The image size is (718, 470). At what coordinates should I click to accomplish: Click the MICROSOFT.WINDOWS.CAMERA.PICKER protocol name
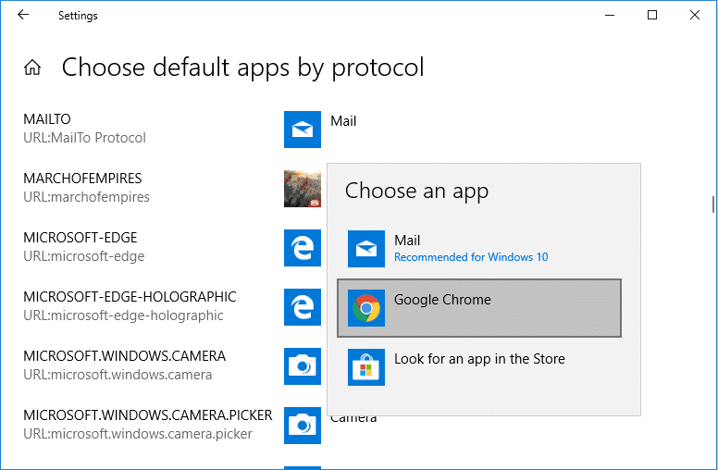click(148, 415)
